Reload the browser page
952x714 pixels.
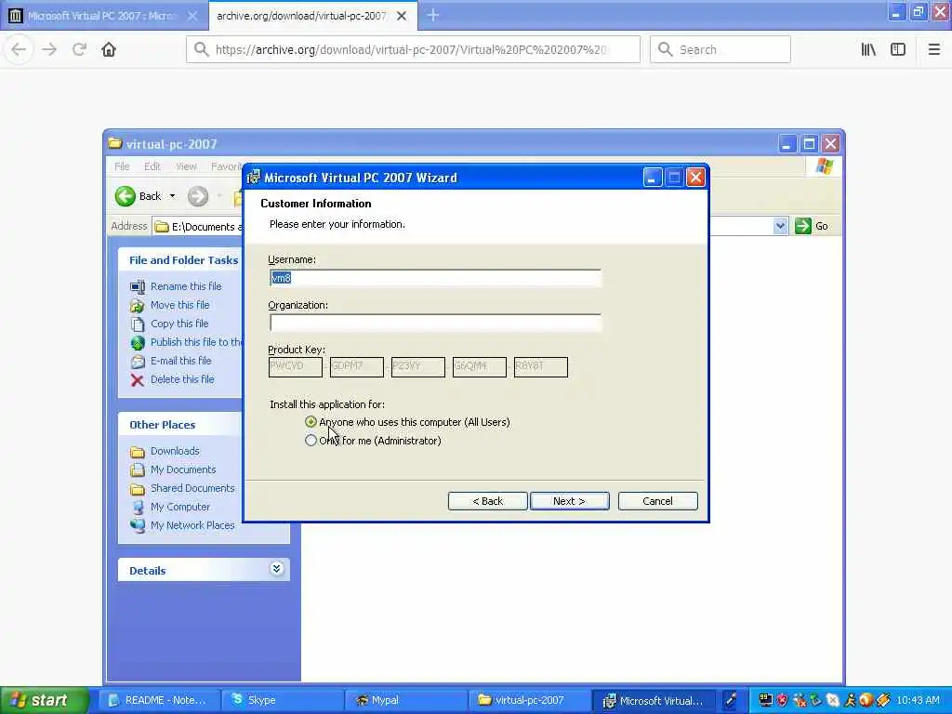tap(79, 50)
